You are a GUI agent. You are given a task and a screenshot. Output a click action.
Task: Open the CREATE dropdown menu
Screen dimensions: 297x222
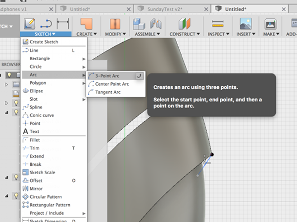click(x=87, y=34)
